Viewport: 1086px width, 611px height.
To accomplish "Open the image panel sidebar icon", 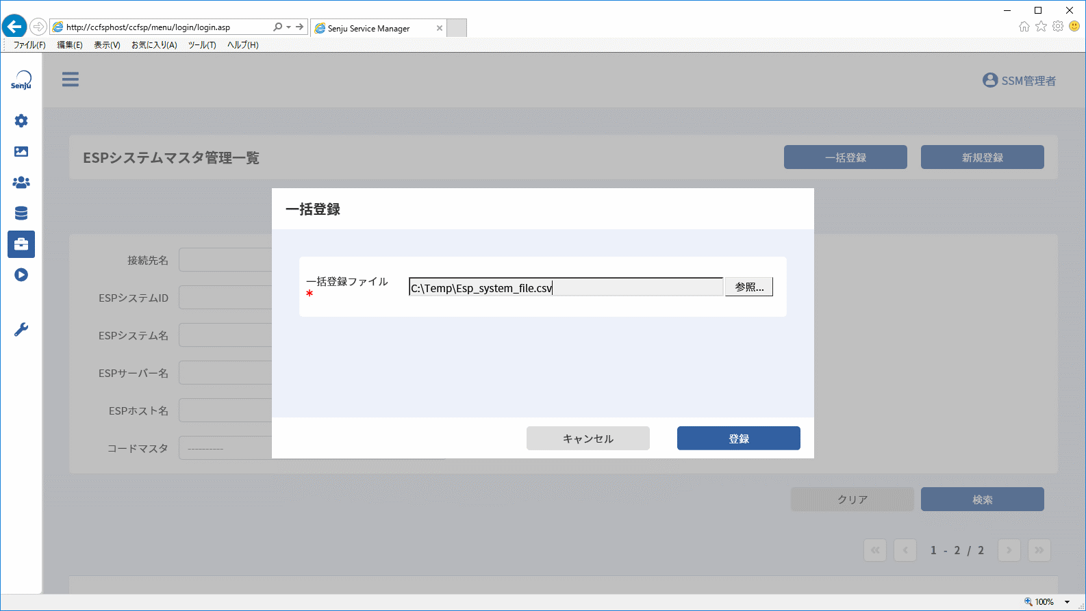I will 21,151.
